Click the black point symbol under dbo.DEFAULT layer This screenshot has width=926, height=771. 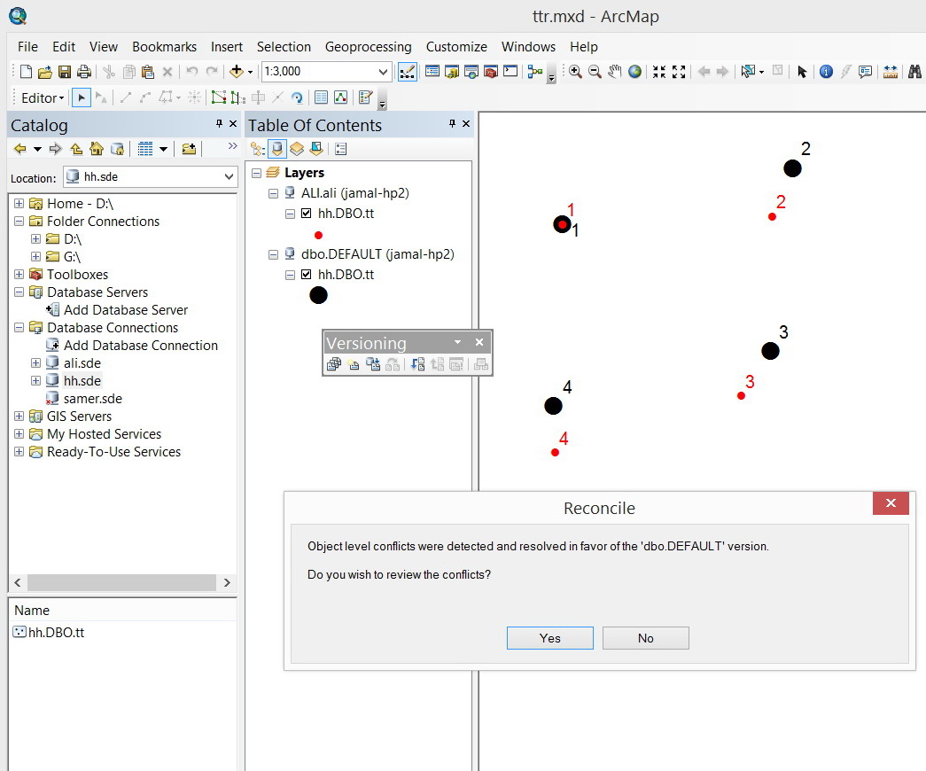pos(318,295)
